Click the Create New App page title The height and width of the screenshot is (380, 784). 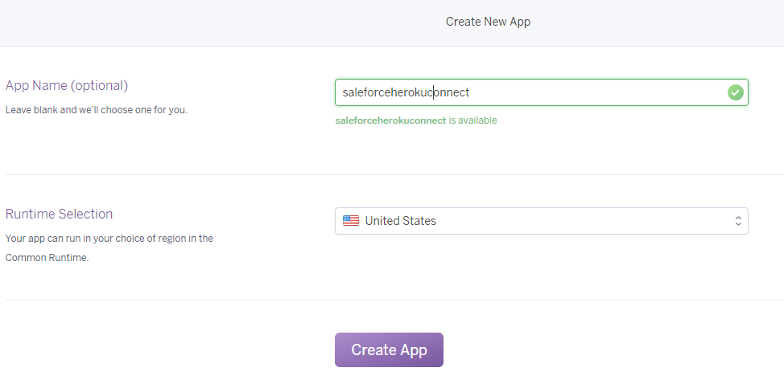[x=488, y=22]
